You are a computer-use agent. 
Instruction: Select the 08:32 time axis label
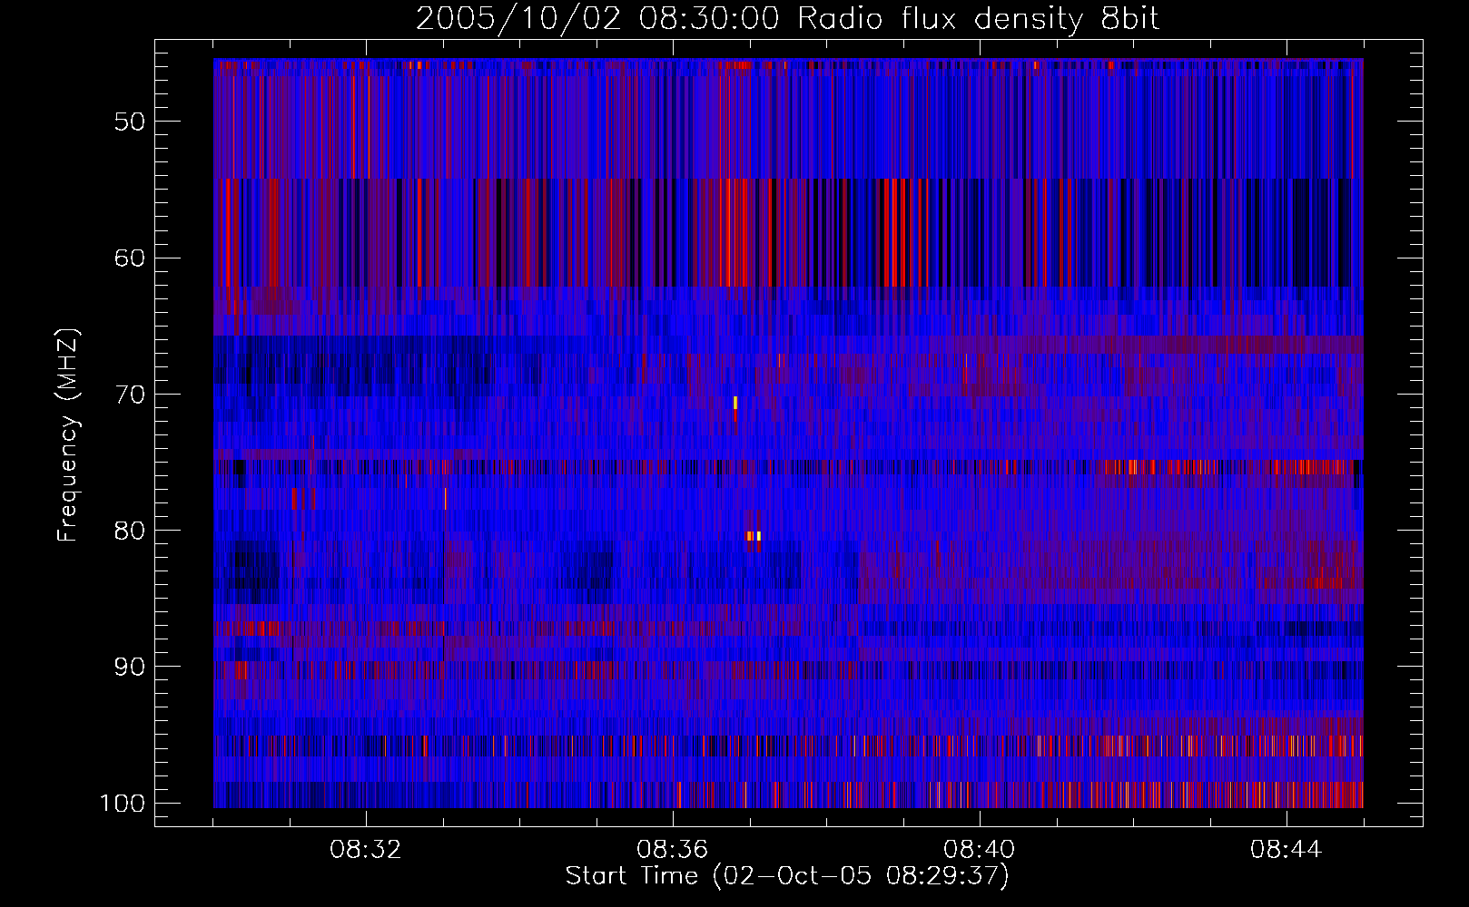(x=366, y=850)
